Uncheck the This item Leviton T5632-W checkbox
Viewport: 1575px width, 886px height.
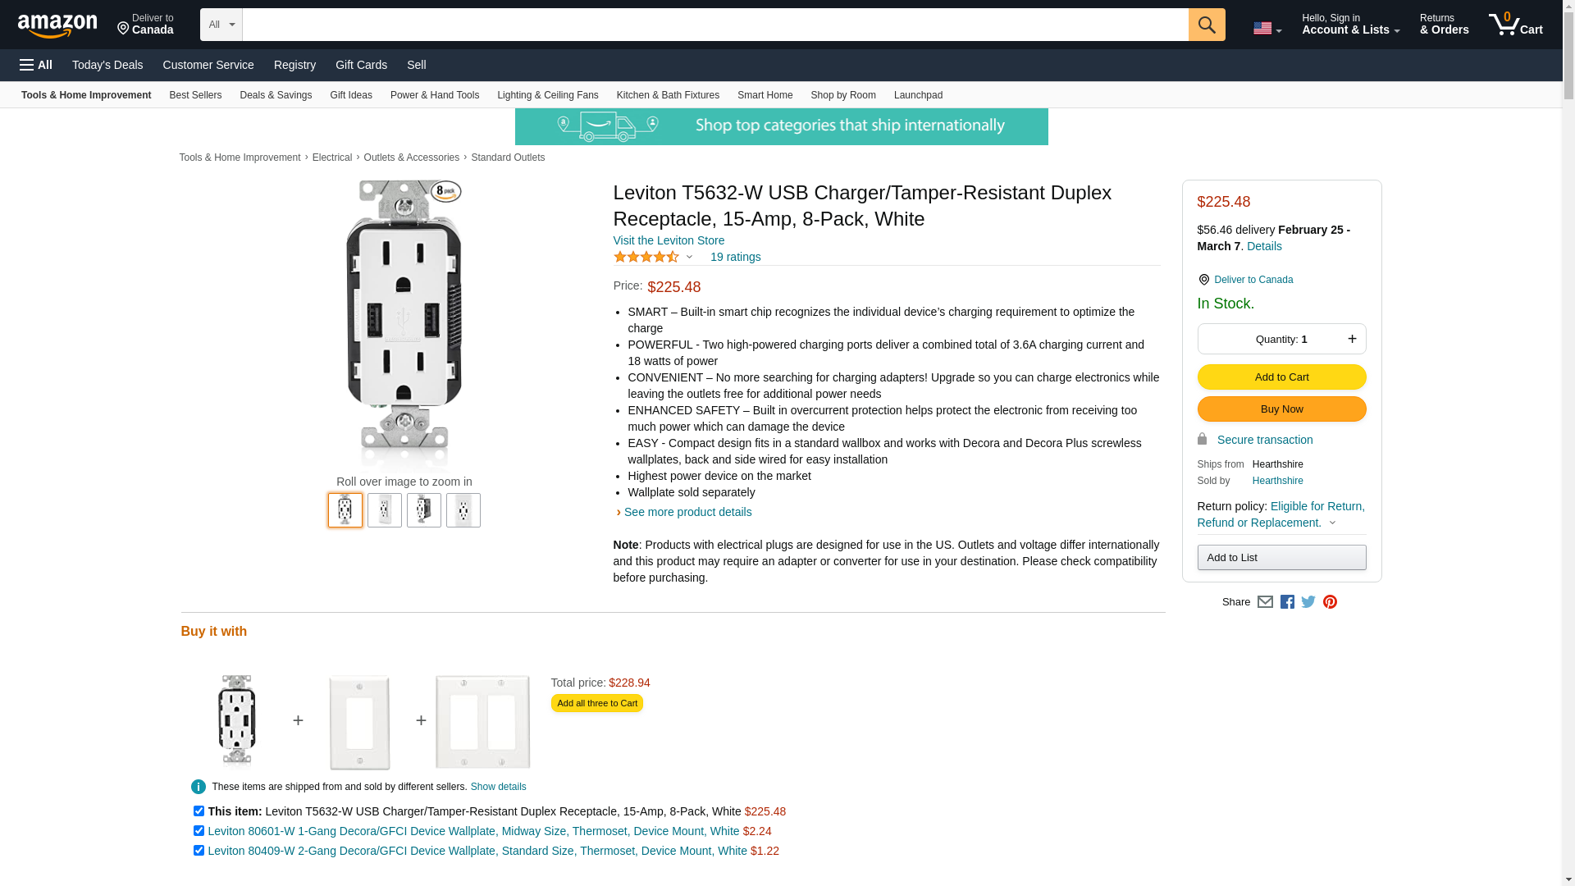tap(199, 811)
